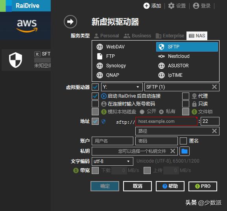Confirm with the 确定 button

105,186
